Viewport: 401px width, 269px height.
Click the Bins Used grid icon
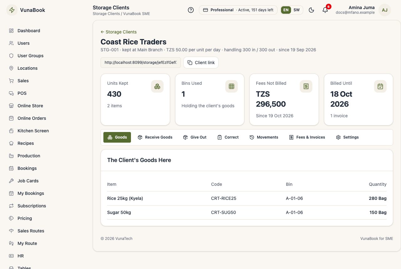pyautogui.click(x=232, y=86)
